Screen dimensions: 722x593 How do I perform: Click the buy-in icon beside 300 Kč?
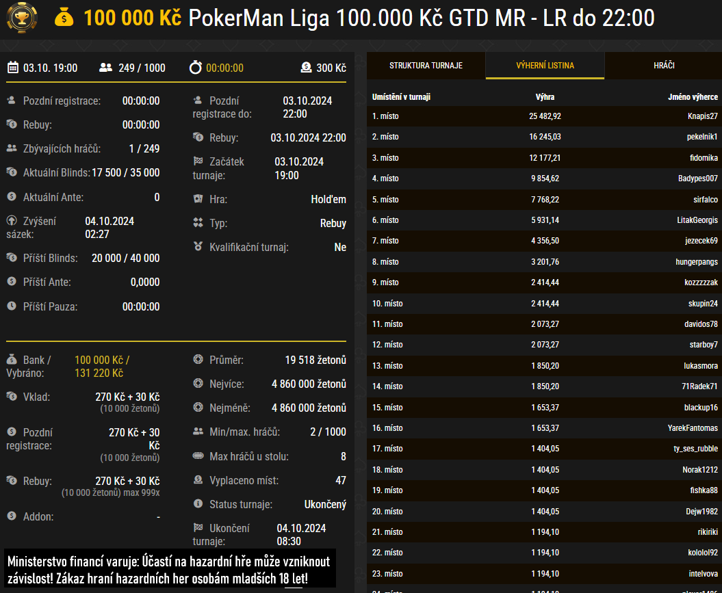(306, 68)
